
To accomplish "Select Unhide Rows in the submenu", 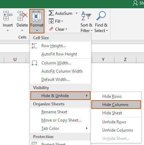I will coord(114,122).
